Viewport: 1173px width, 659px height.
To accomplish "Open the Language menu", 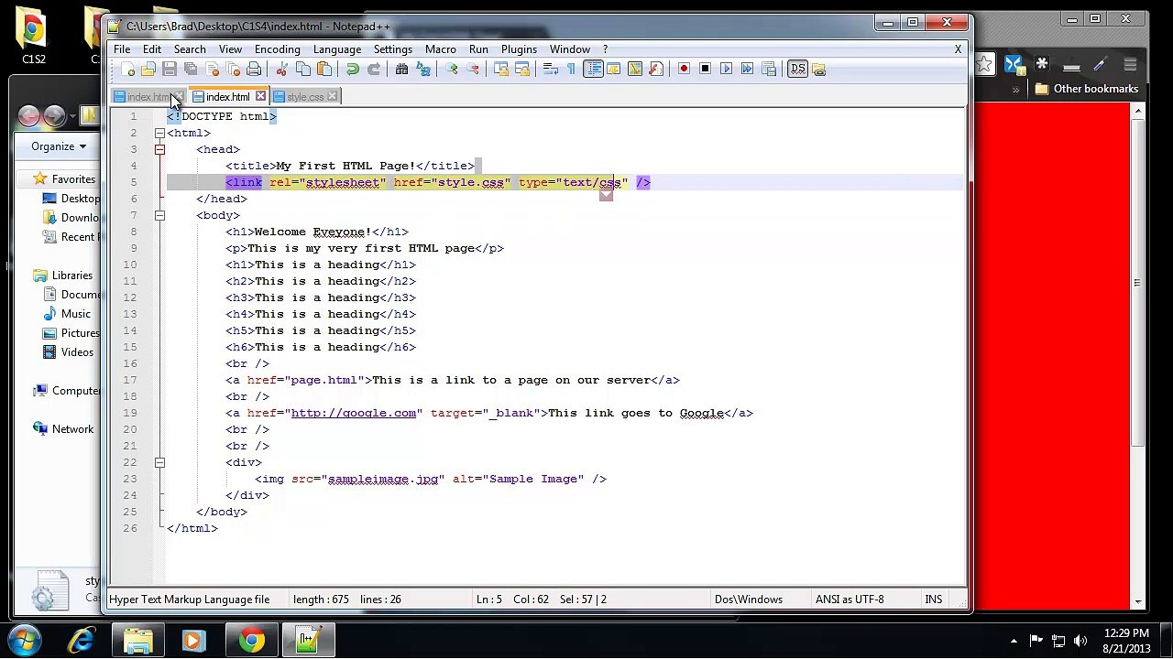I will pyautogui.click(x=337, y=49).
